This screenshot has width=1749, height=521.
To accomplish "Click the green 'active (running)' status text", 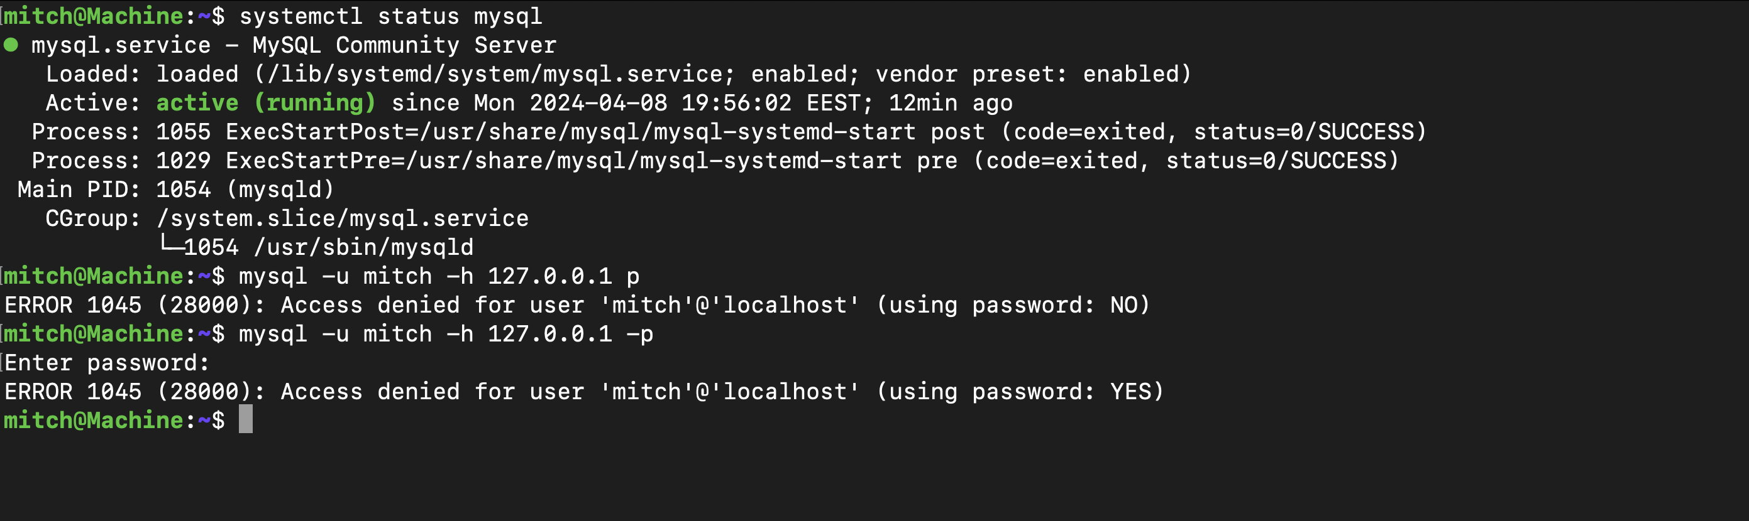I will (265, 103).
